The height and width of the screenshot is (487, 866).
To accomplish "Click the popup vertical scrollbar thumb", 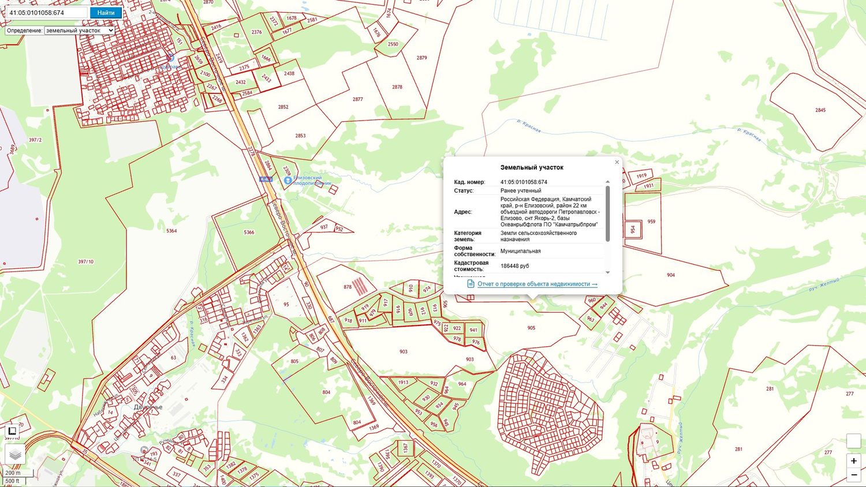I will [607, 213].
